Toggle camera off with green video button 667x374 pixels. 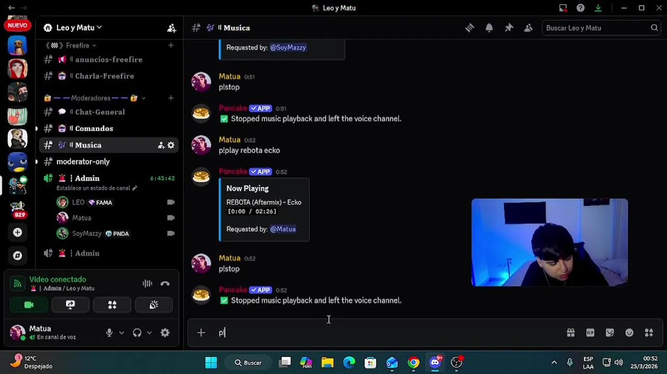click(x=29, y=305)
